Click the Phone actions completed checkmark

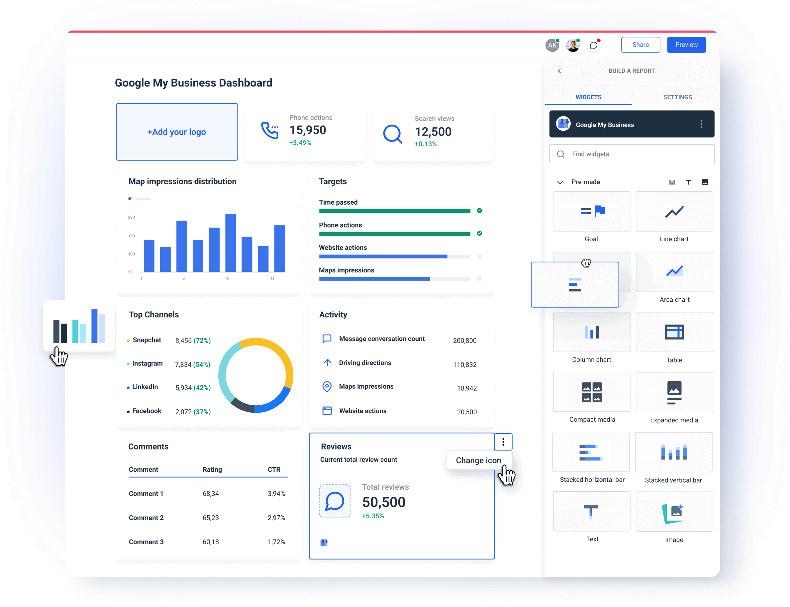pyautogui.click(x=480, y=234)
